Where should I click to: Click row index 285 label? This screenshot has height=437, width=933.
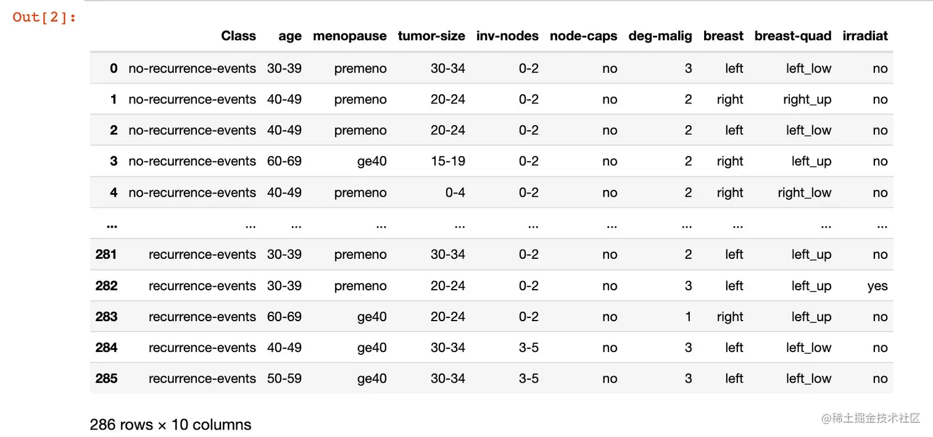tap(106, 378)
